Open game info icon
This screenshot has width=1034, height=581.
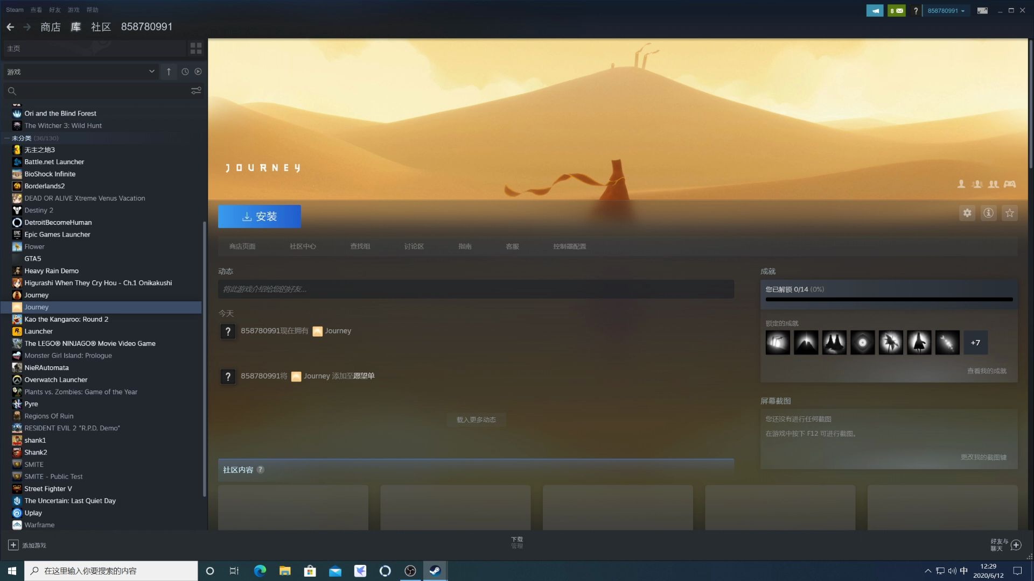(989, 213)
